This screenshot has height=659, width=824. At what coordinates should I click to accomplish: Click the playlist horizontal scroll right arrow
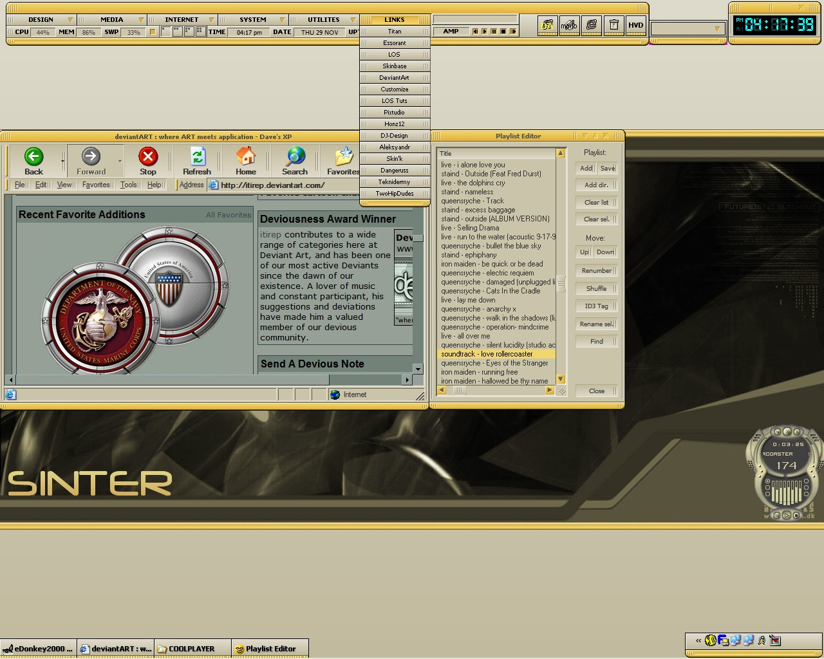tap(549, 390)
